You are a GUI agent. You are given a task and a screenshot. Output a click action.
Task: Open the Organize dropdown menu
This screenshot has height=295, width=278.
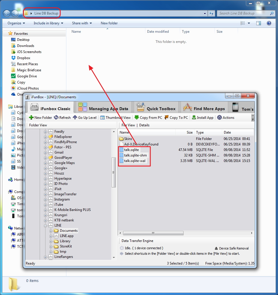[x=16, y=23]
